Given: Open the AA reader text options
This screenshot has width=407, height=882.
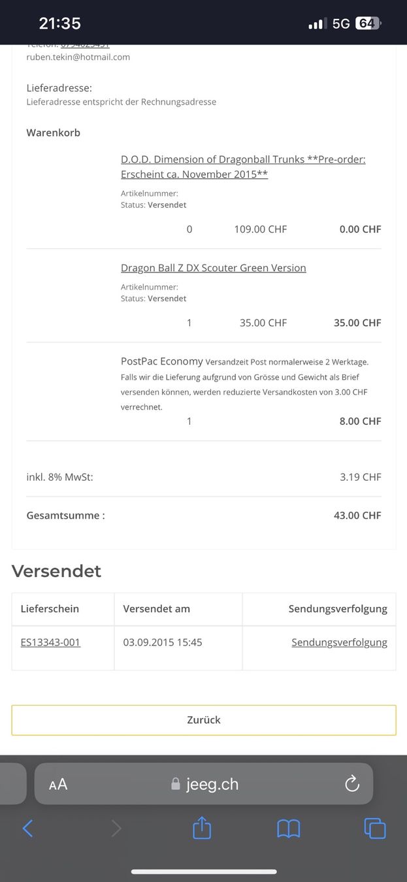Looking at the screenshot, I should (x=58, y=785).
